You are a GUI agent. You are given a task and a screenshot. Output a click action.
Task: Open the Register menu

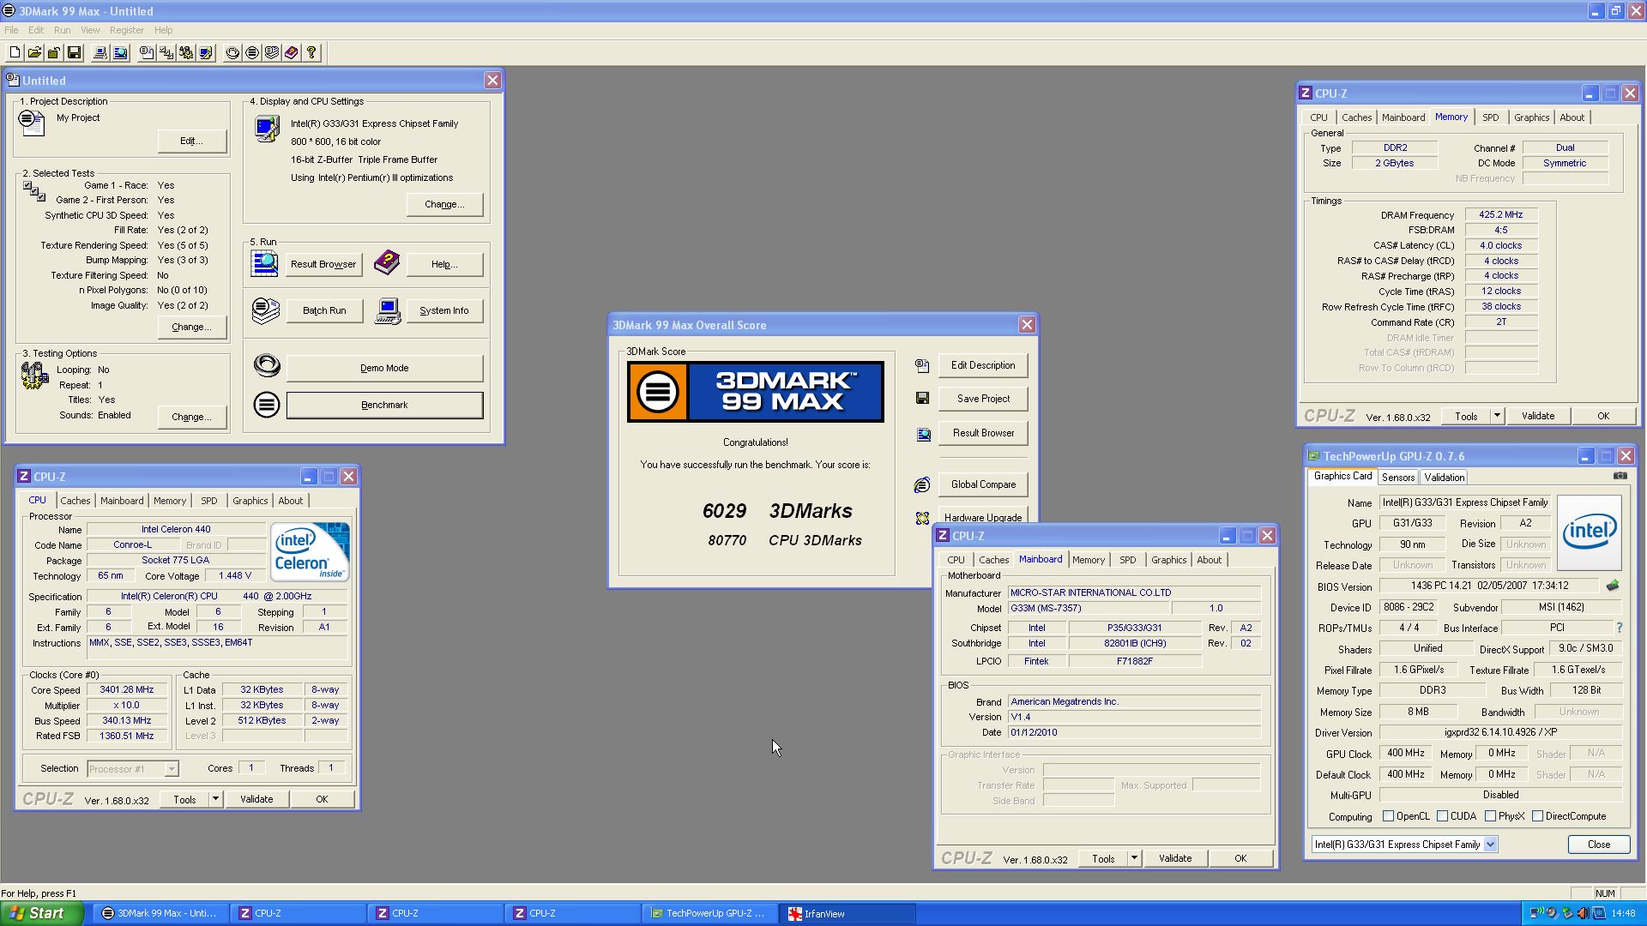tap(127, 30)
